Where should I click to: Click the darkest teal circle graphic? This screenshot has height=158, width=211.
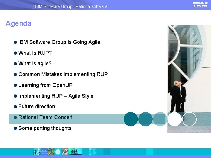(131, 119)
